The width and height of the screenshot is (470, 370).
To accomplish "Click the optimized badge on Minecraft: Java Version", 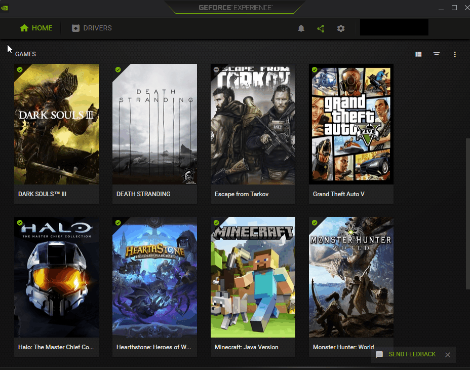I will click(216, 223).
